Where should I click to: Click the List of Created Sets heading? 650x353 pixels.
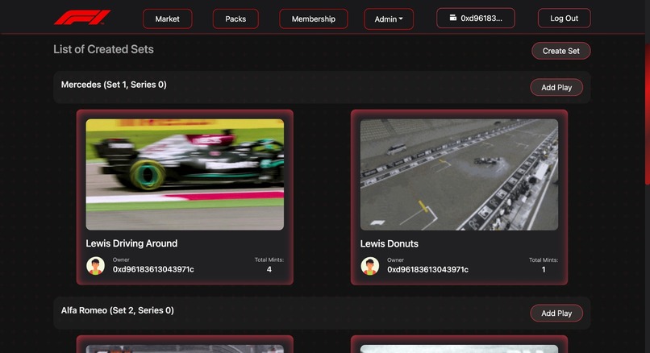click(103, 49)
